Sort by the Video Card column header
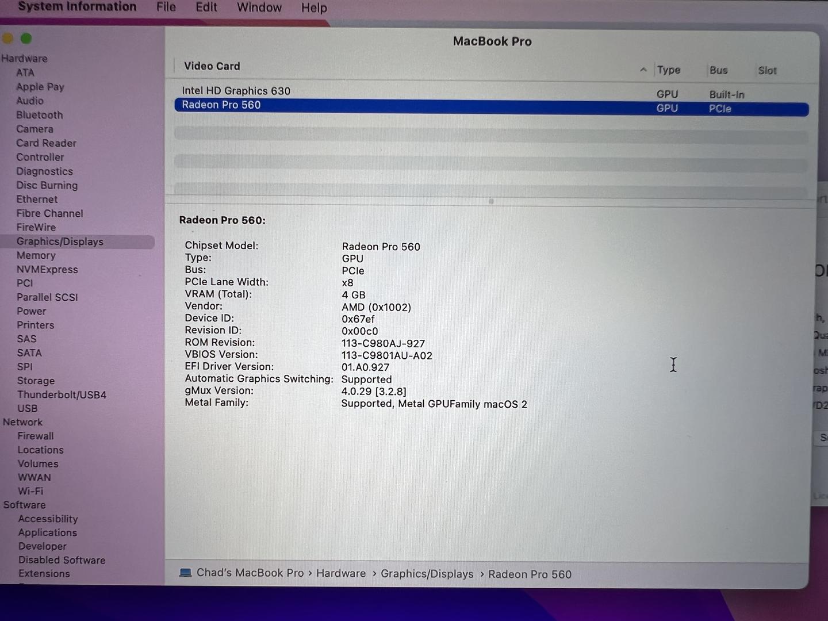Viewport: 828px width, 621px height. point(212,66)
